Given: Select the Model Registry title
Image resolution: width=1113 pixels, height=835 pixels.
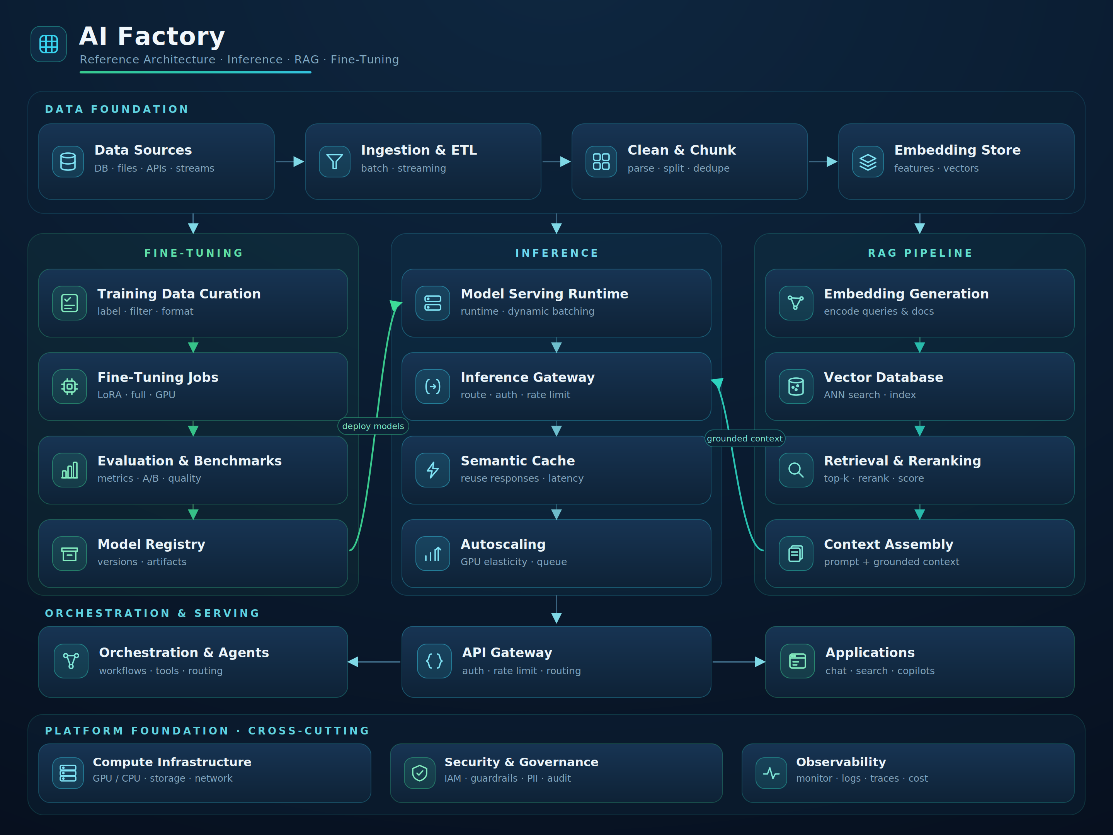Looking at the screenshot, I should [151, 545].
